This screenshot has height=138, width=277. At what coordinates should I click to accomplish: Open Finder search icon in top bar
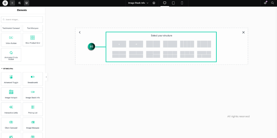(272, 3)
